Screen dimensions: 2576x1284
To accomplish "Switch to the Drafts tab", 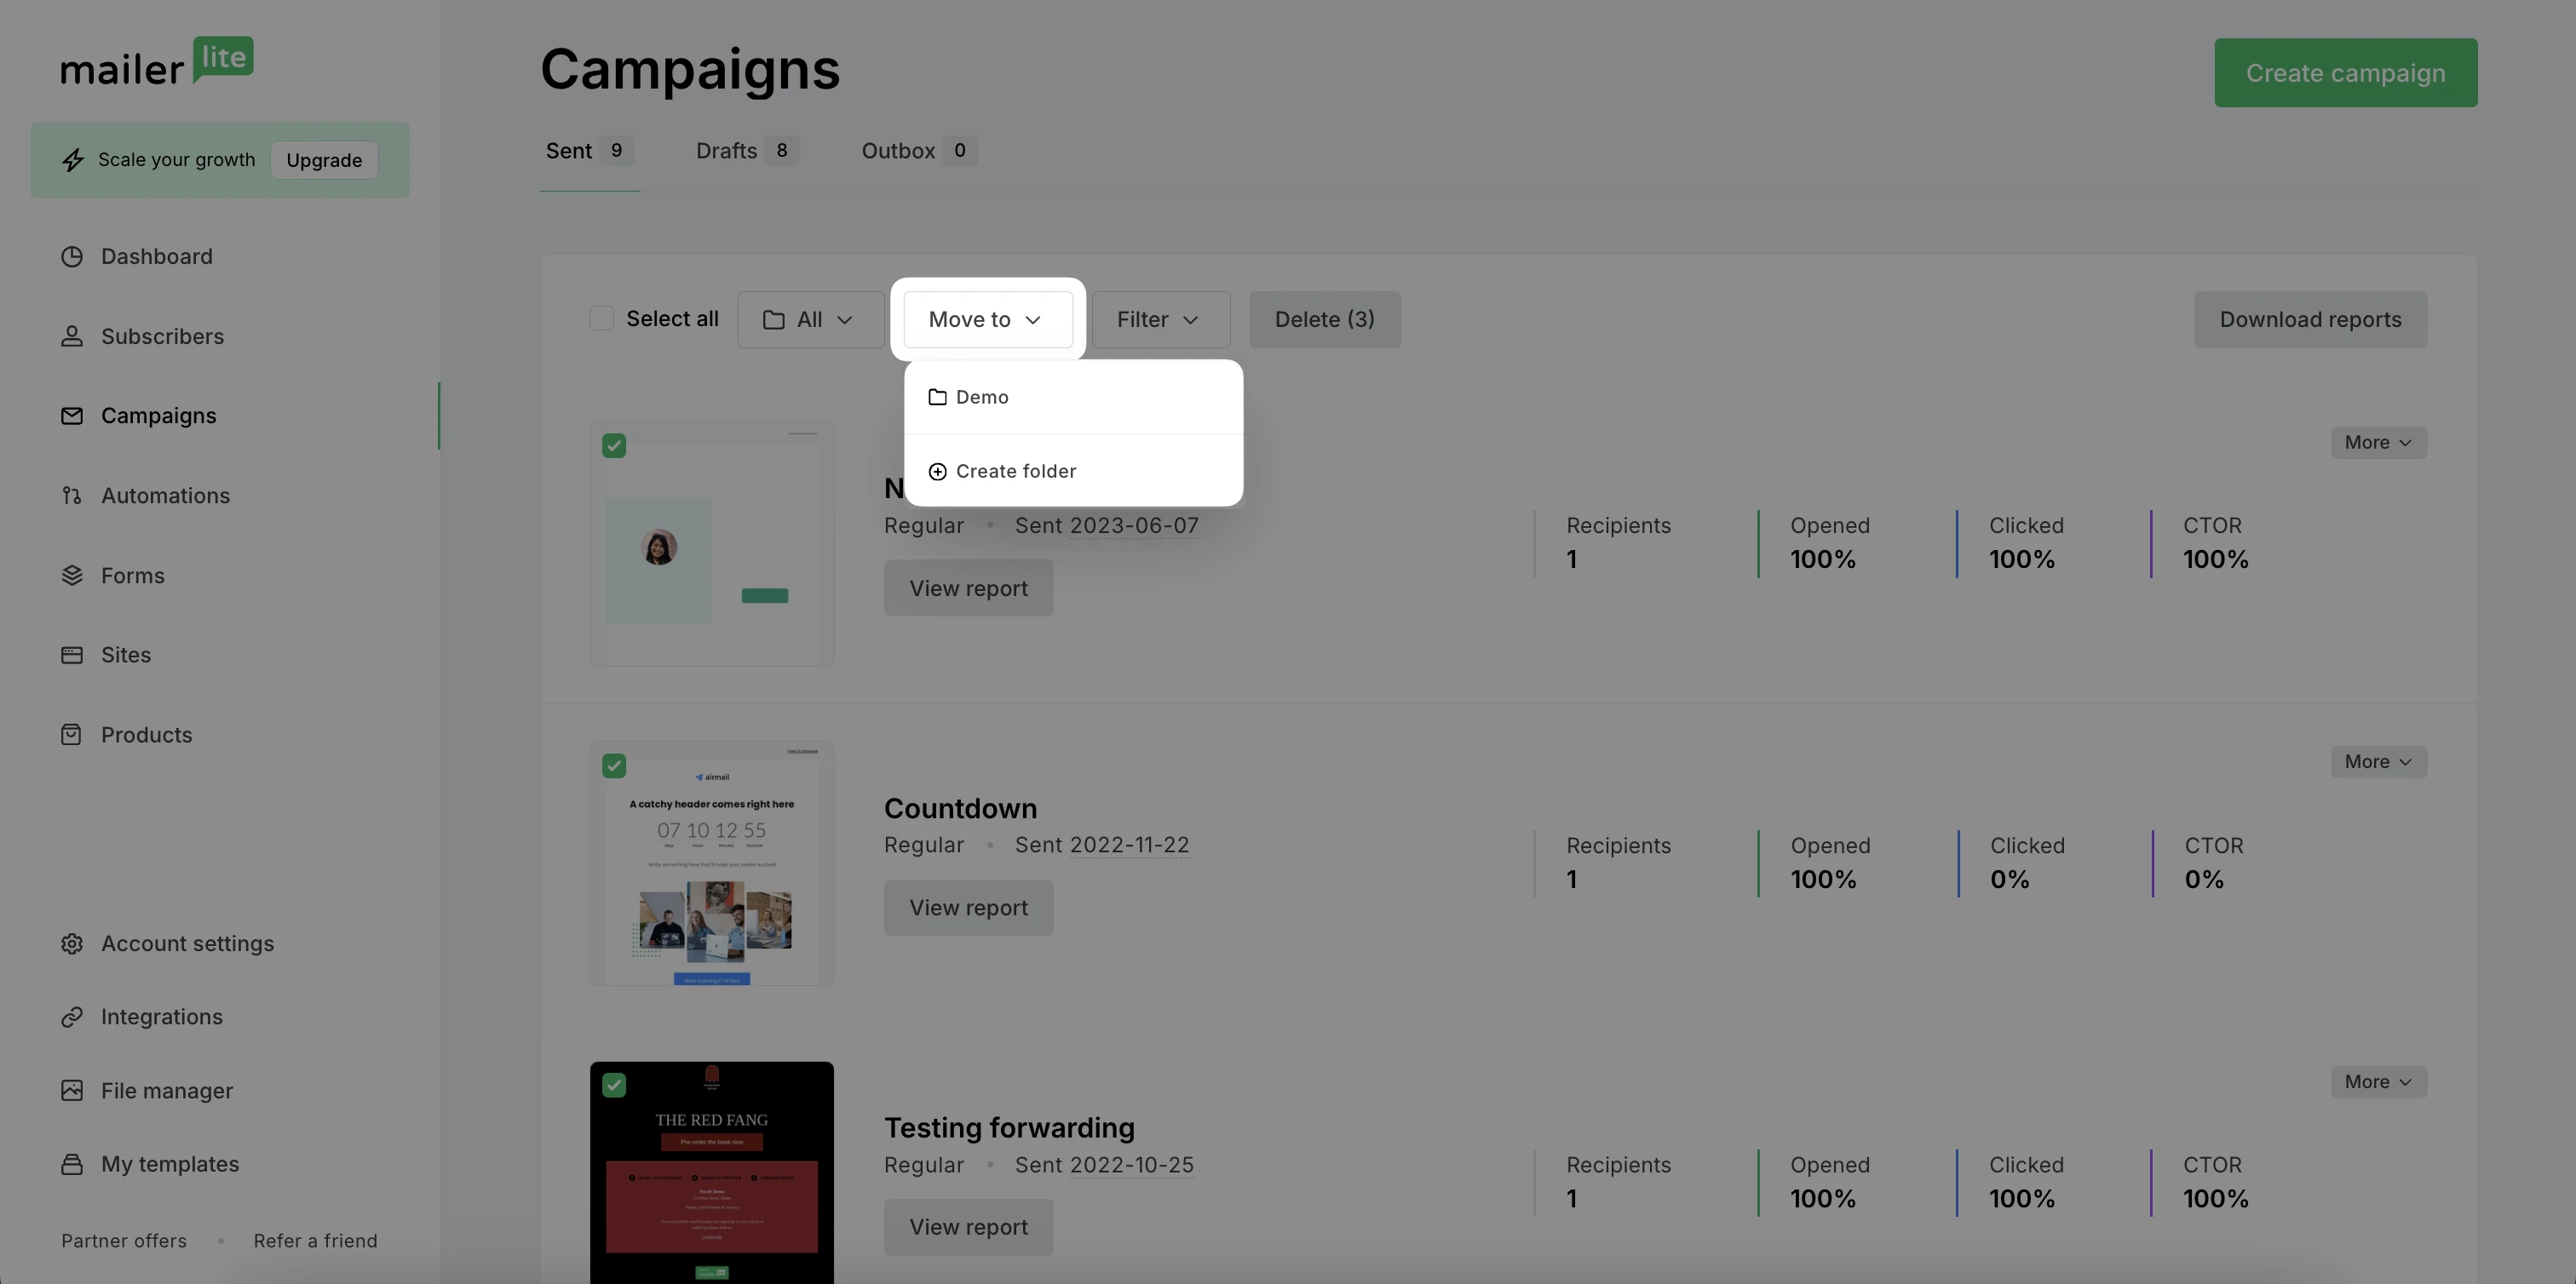I will tap(746, 151).
